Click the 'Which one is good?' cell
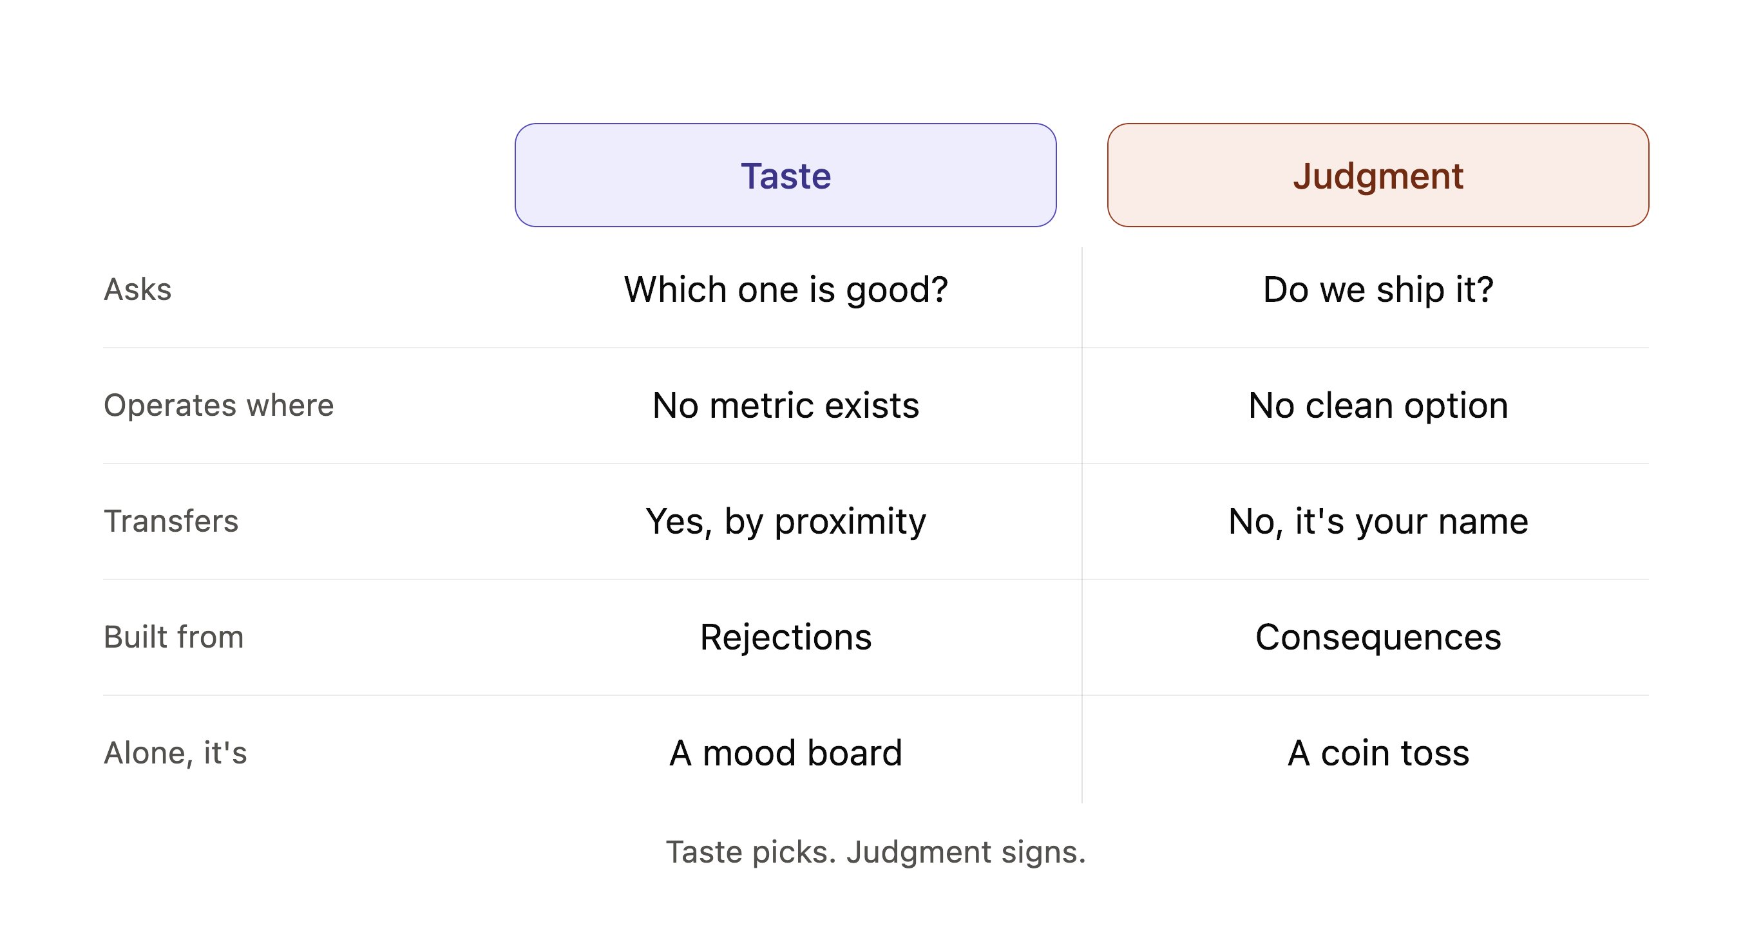The image size is (1752, 927). (x=786, y=290)
